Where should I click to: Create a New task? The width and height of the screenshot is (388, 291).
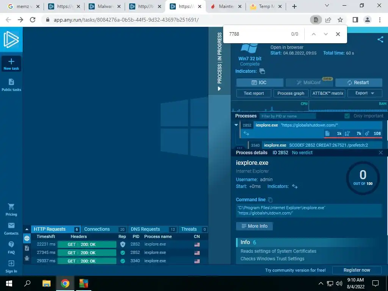tap(11, 64)
